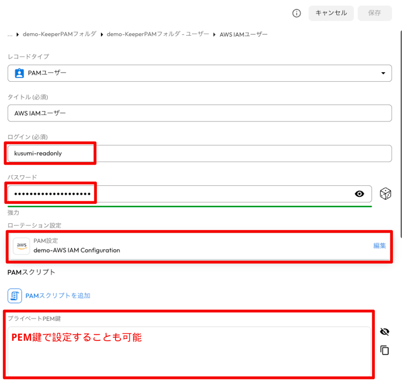Click 編集 for PAM設定
The image size is (402, 384).
coord(379,245)
